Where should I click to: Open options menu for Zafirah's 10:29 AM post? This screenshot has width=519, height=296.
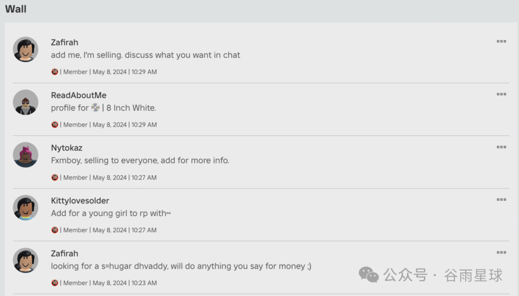point(501,41)
